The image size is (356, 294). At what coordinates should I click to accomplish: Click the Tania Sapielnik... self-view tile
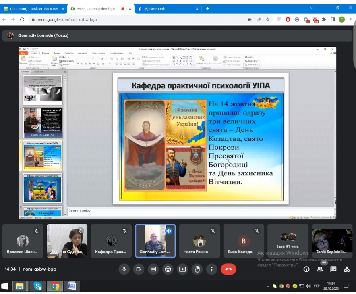(332, 241)
